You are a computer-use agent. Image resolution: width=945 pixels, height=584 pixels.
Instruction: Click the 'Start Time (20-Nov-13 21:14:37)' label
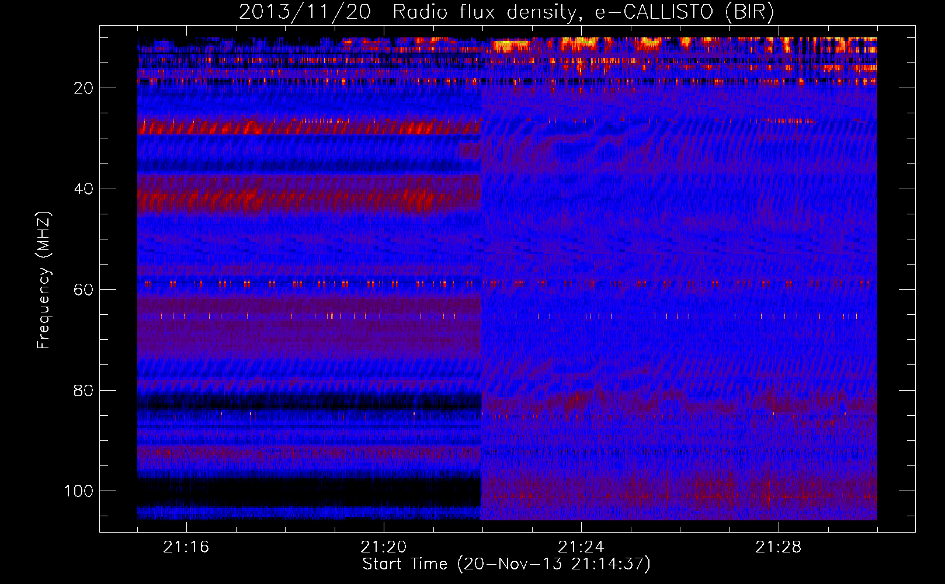tap(506, 564)
